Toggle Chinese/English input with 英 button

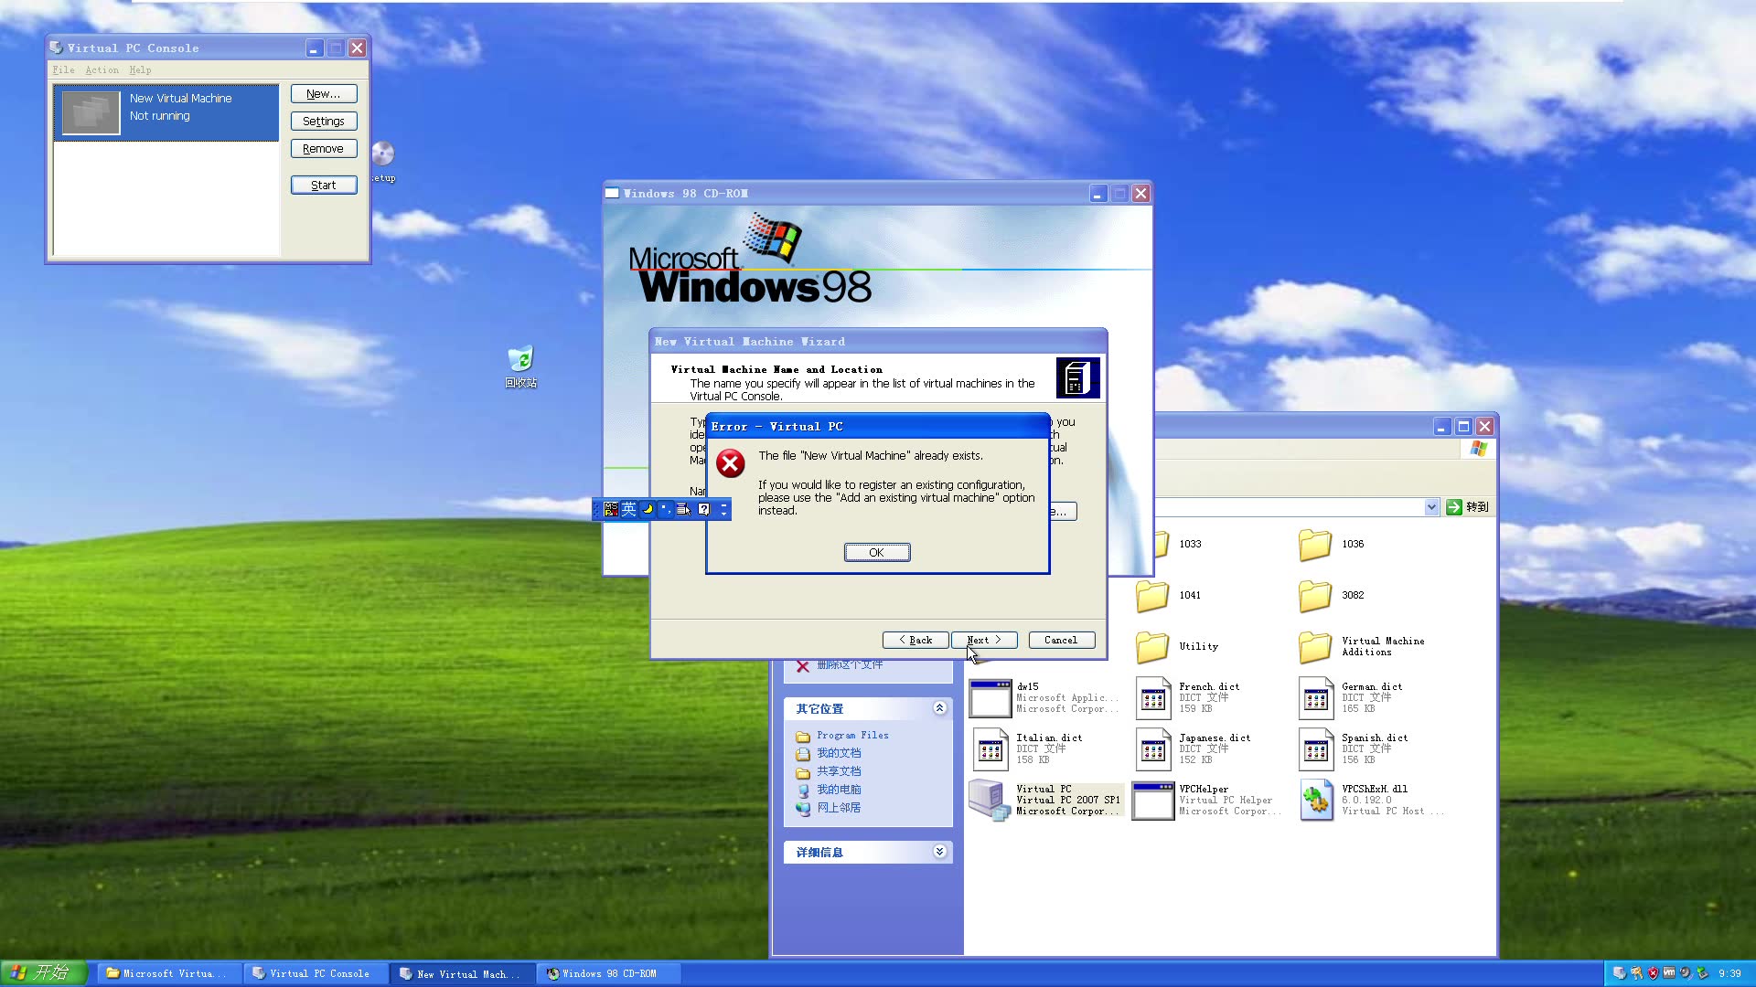click(x=628, y=509)
